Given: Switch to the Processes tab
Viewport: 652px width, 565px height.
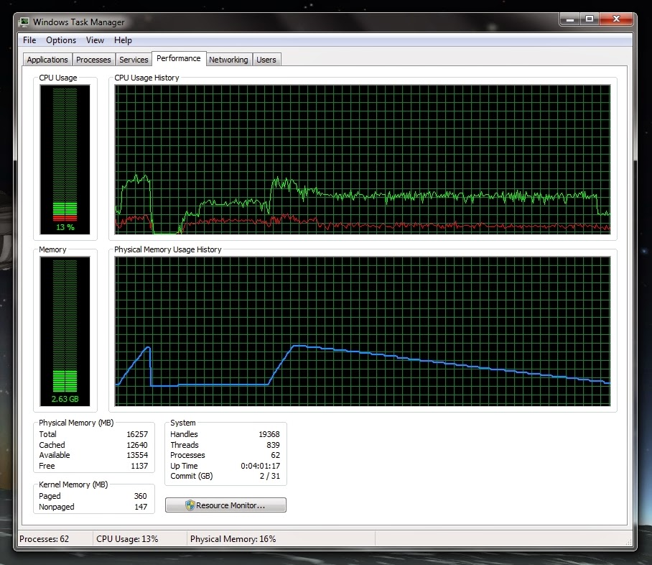Looking at the screenshot, I should 93,60.
